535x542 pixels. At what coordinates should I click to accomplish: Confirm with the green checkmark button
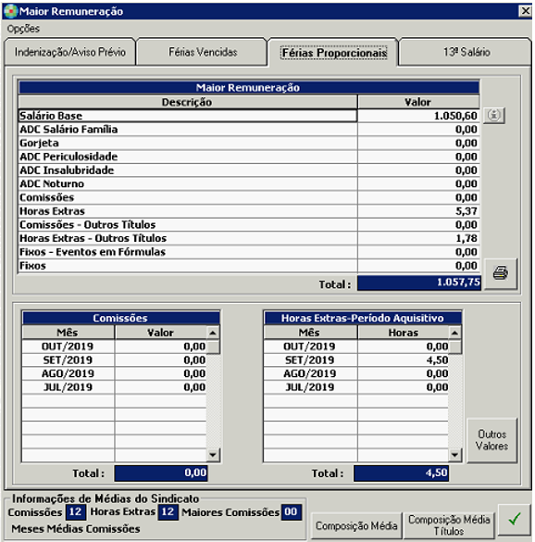515,520
